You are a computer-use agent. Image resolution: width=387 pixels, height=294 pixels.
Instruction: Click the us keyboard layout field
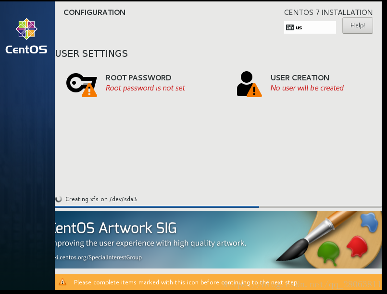point(310,27)
